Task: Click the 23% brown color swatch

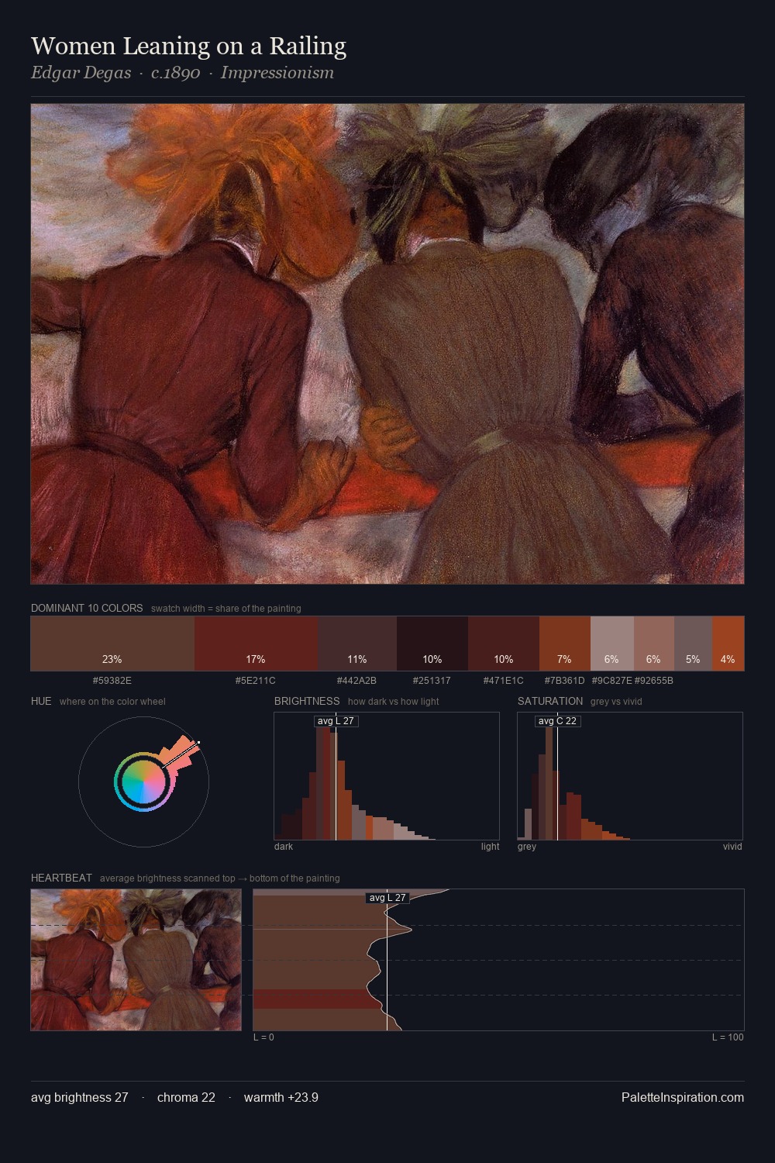Action: tap(112, 644)
